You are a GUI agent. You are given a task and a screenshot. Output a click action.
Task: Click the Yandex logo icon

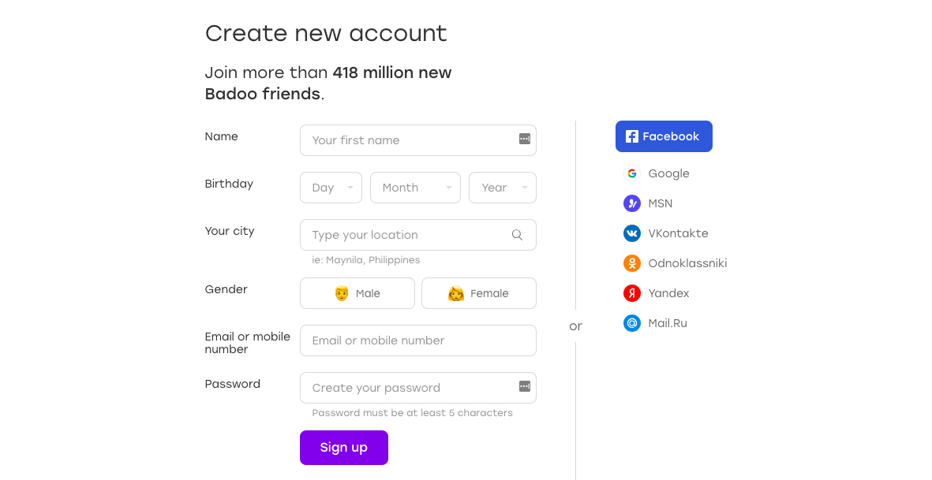coord(632,293)
